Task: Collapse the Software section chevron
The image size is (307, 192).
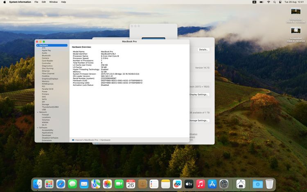Action: [x=38, y=128]
